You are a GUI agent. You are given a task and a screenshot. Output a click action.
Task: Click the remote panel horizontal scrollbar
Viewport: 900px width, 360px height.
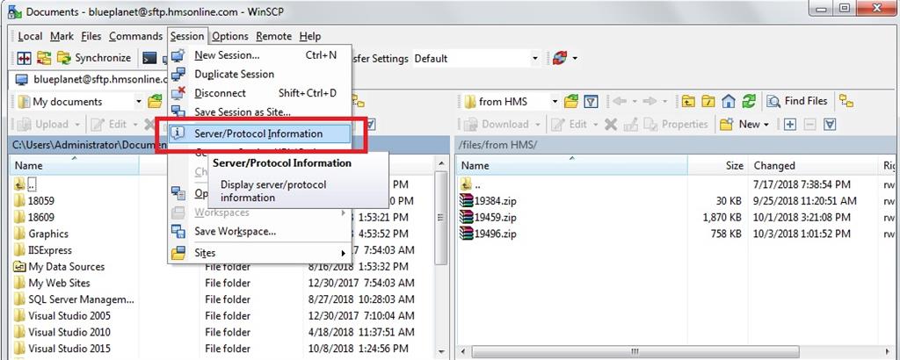click(x=635, y=351)
